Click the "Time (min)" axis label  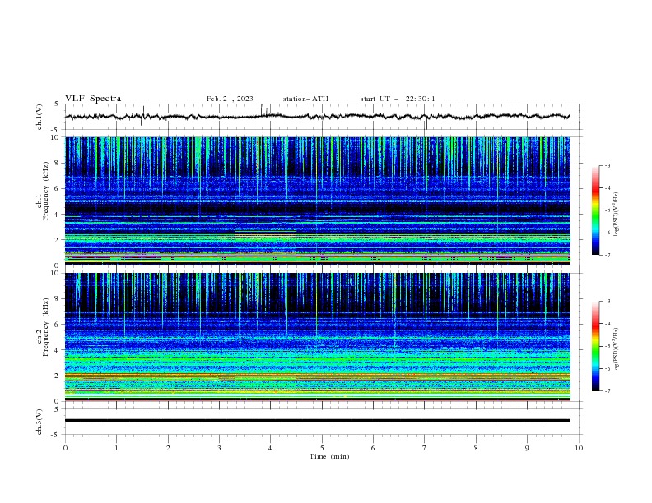329,456
